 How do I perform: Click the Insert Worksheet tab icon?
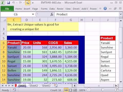[x=56, y=86]
